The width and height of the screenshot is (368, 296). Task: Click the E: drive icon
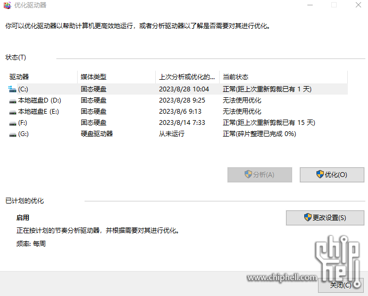tap(12, 112)
